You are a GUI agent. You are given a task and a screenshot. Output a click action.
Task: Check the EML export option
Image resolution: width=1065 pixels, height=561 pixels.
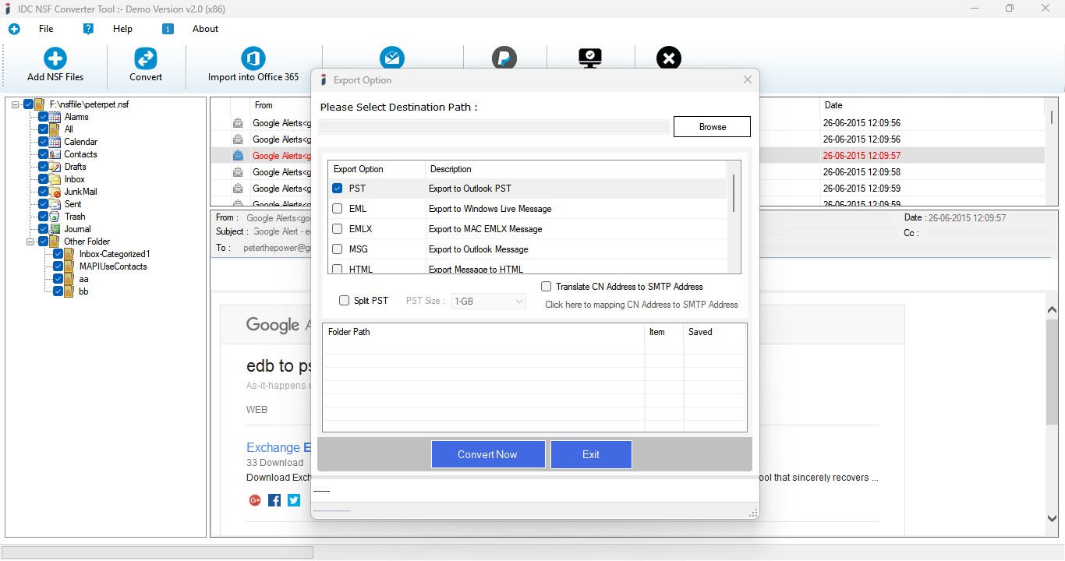338,209
